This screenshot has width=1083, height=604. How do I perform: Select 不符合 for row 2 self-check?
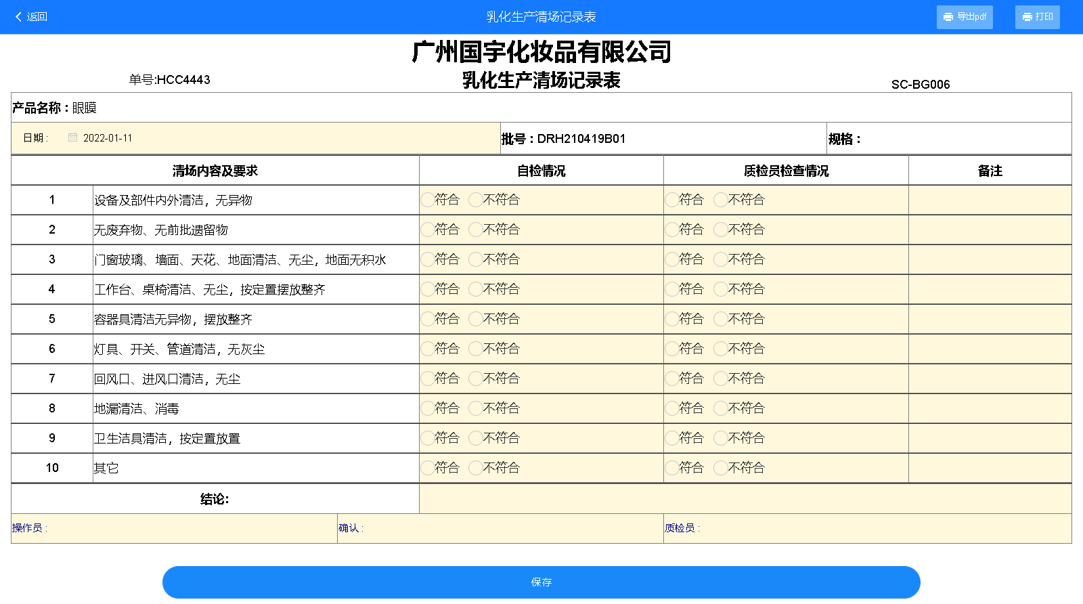point(476,230)
